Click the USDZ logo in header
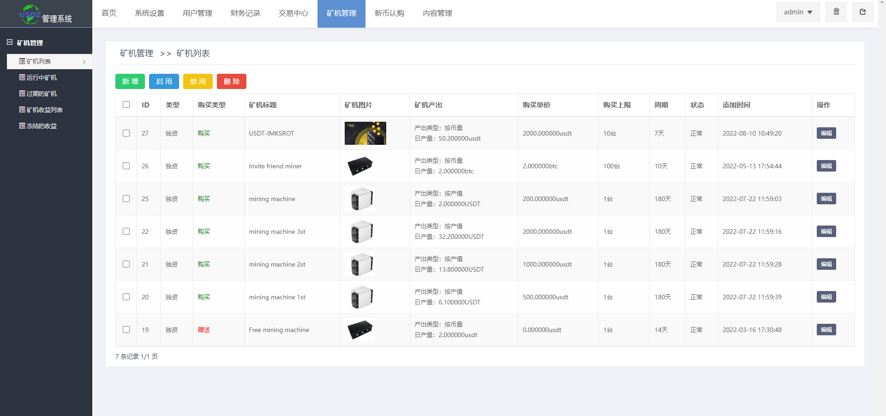This screenshot has height=416, width=886. pos(30,14)
